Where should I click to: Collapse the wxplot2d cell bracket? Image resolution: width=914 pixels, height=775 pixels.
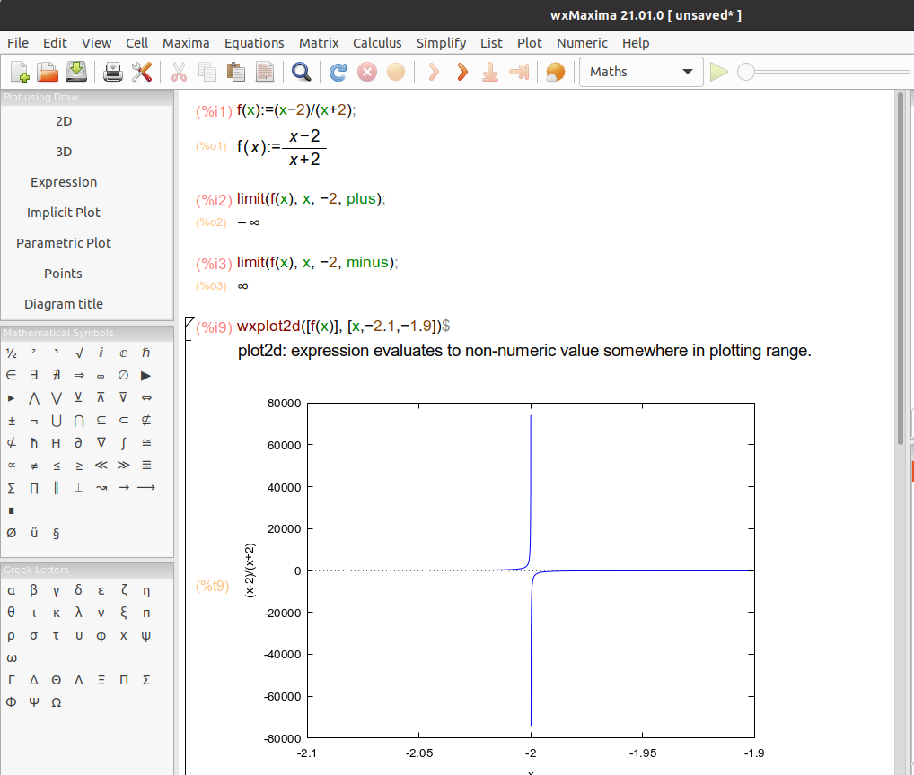(189, 323)
